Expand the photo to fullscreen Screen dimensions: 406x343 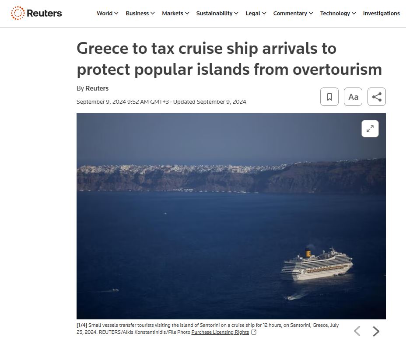370,129
